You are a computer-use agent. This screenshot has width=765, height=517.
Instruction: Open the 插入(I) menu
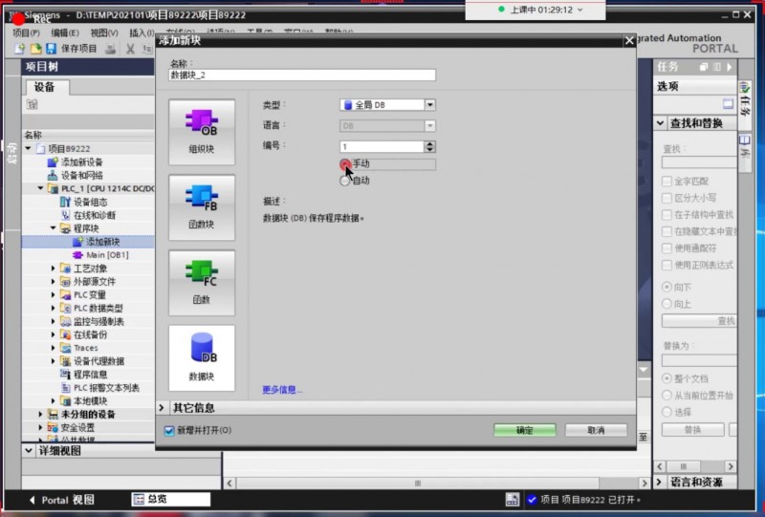click(142, 32)
